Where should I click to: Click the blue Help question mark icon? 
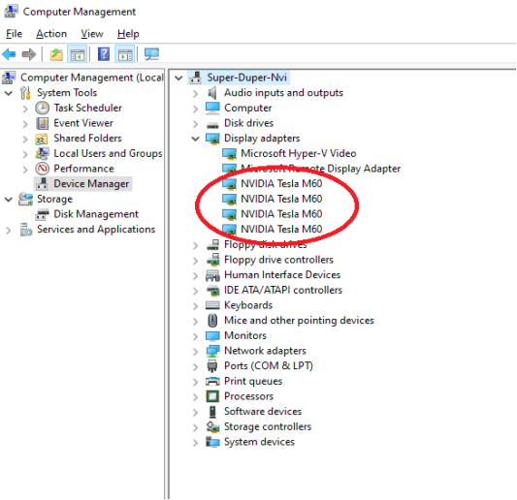[x=104, y=54]
